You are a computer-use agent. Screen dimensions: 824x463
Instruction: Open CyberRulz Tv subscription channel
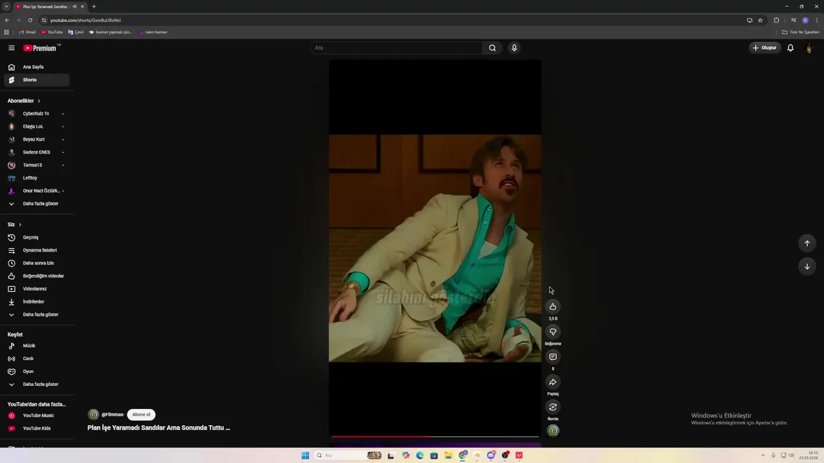(x=37, y=114)
